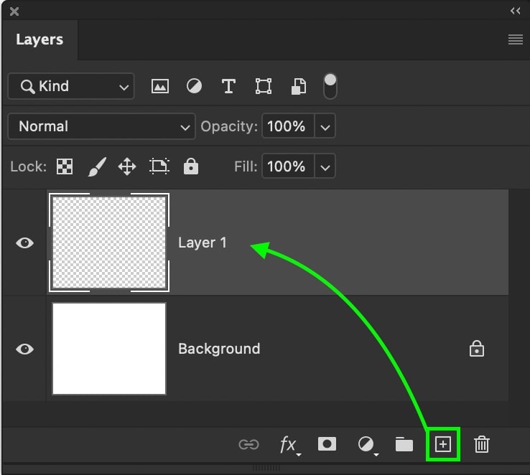The height and width of the screenshot is (475, 530).
Task: Open the Normal blend mode dropdown
Action: pyautogui.click(x=101, y=127)
